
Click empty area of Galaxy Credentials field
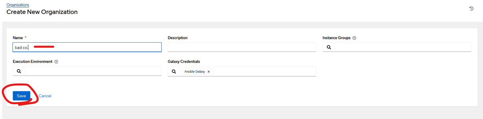click(x=264, y=71)
